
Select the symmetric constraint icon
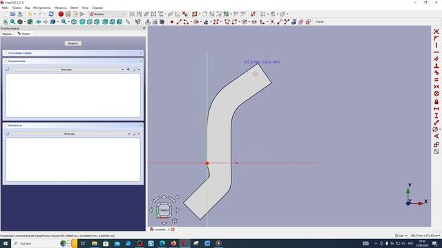tap(436, 86)
